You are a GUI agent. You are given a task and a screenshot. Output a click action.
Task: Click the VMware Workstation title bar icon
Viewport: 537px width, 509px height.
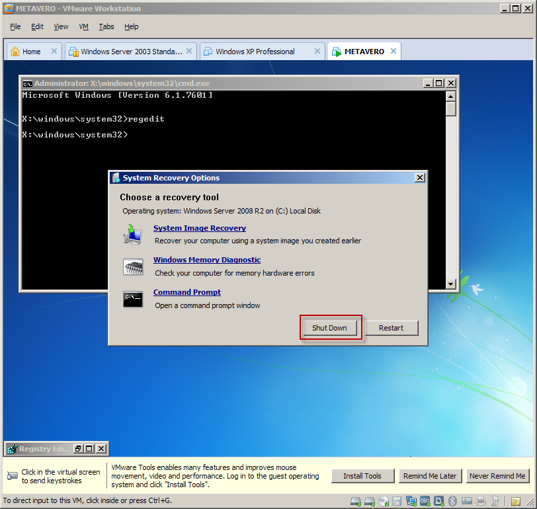point(9,9)
